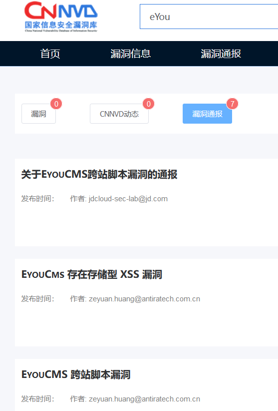278x411 pixels.
Task: Open EyouCms 存在存储型 XSS 漏洞 article
Action: [x=92, y=274]
